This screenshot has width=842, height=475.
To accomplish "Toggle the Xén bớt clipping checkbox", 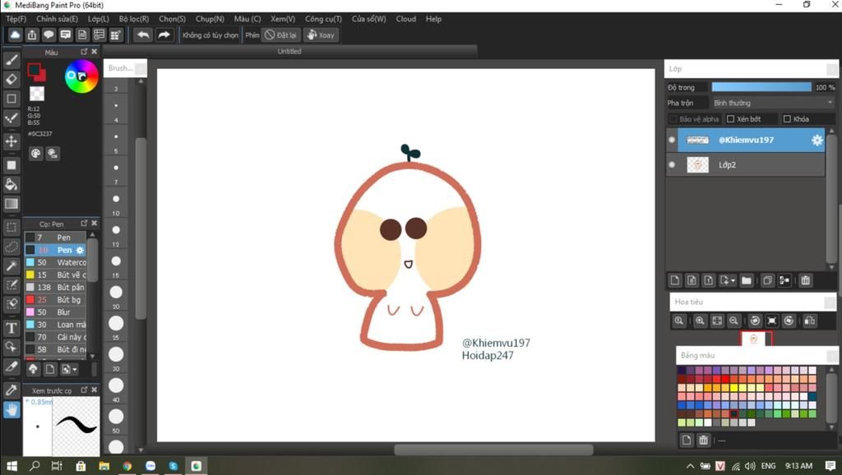I will click(x=730, y=119).
